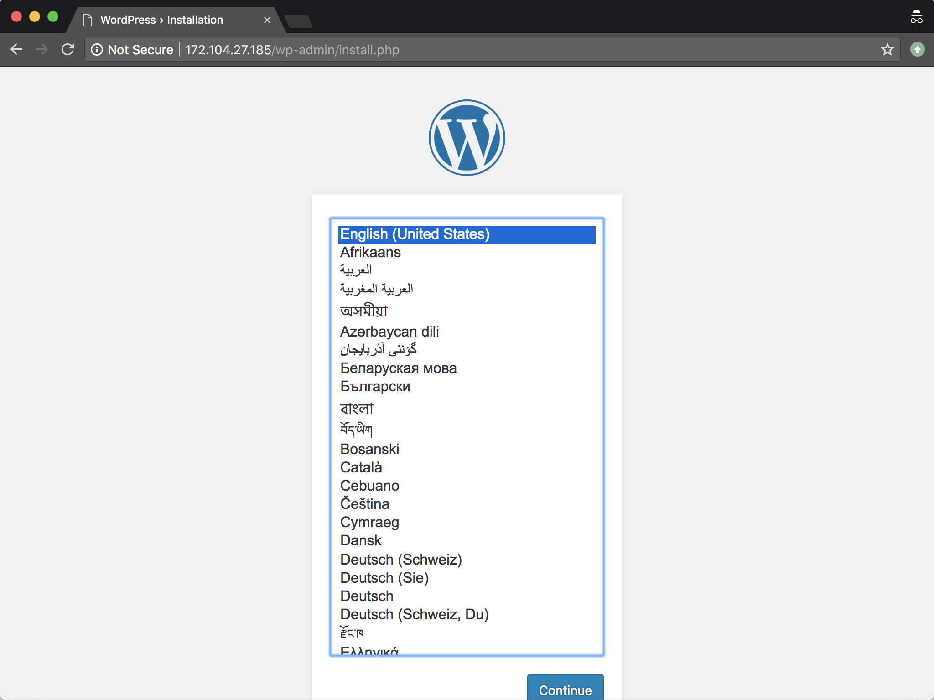Click the WordPress logo

click(x=466, y=137)
